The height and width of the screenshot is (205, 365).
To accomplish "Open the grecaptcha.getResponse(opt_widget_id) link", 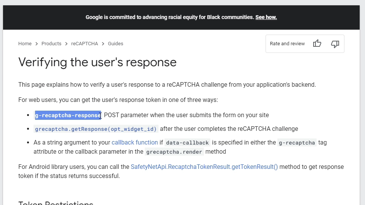I will point(96,129).
